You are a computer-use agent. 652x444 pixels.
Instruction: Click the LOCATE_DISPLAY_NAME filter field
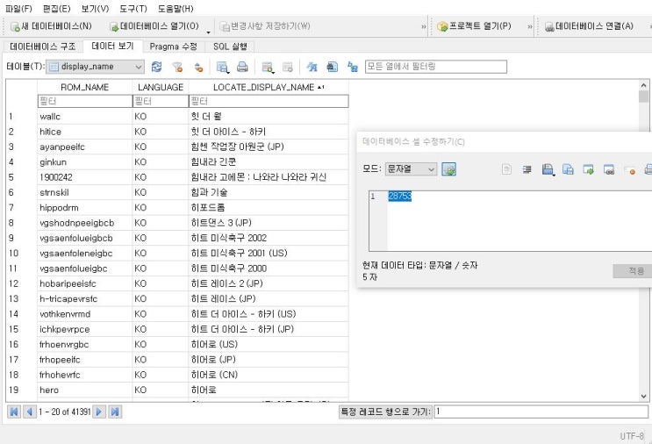click(x=269, y=101)
